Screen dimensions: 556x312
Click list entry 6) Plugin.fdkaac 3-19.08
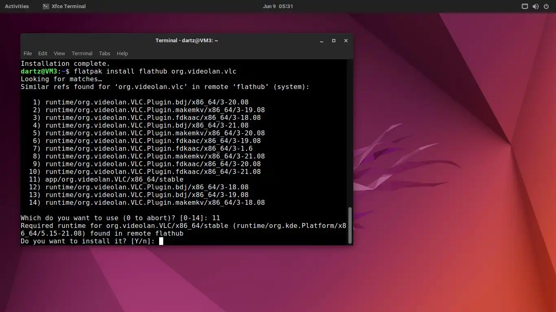click(x=147, y=141)
